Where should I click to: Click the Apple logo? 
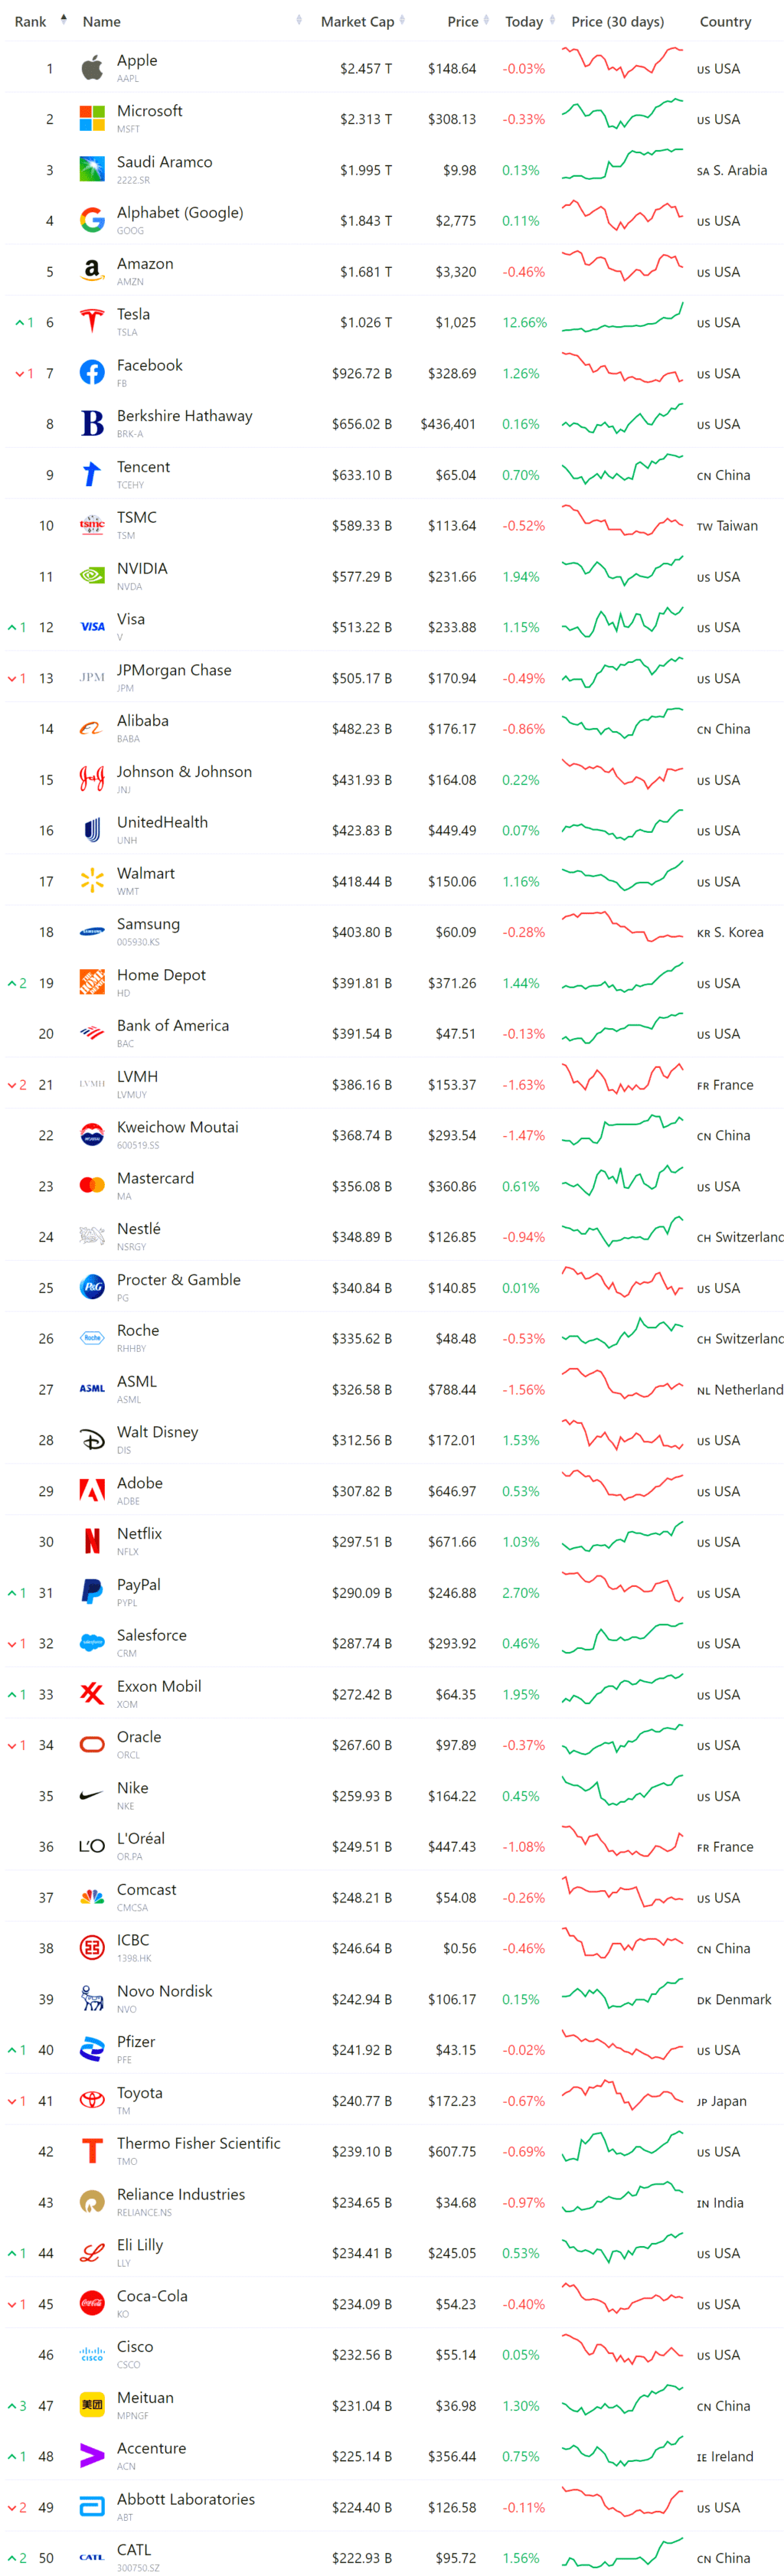[91, 67]
